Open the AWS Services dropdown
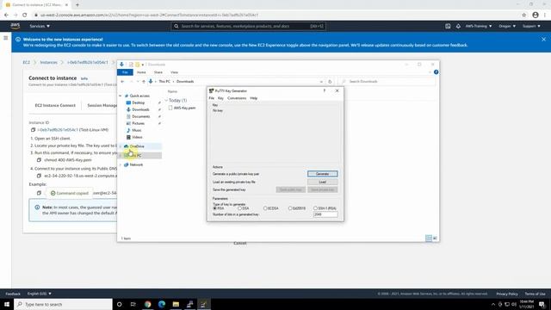This screenshot has height=310, width=551. click(40, 26)
